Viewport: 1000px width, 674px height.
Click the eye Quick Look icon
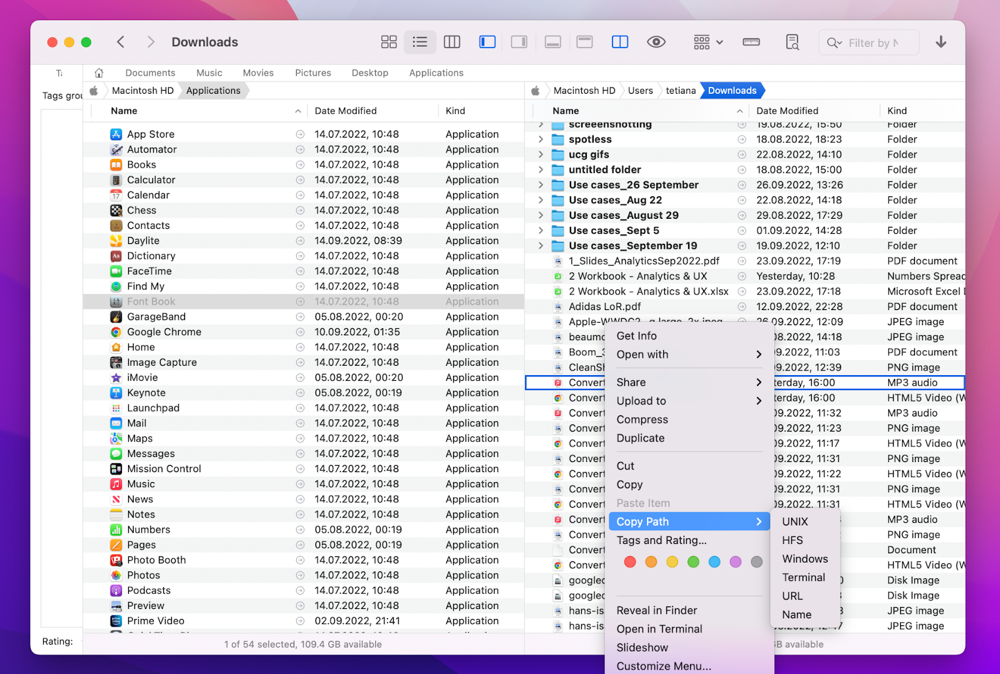click(x=656, y=42)
